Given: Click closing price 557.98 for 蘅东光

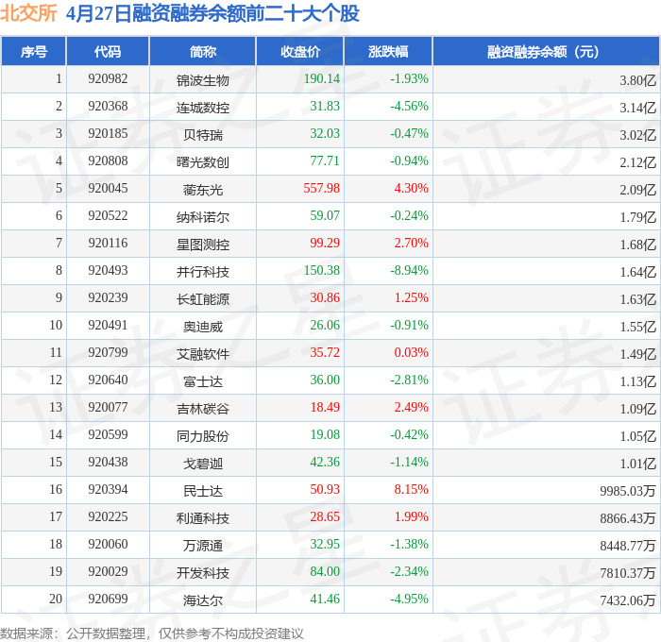Looking at the screenshot, I should coord(322,188).
